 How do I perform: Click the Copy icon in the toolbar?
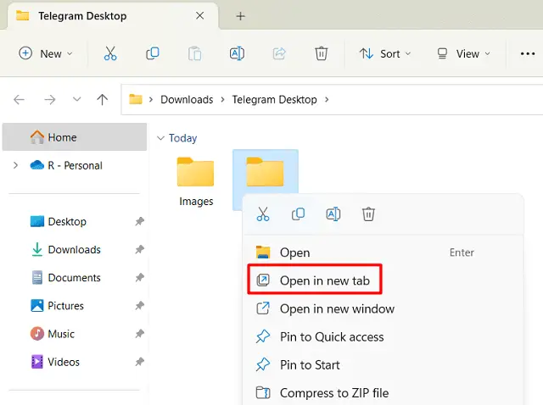tap(153, 53)
